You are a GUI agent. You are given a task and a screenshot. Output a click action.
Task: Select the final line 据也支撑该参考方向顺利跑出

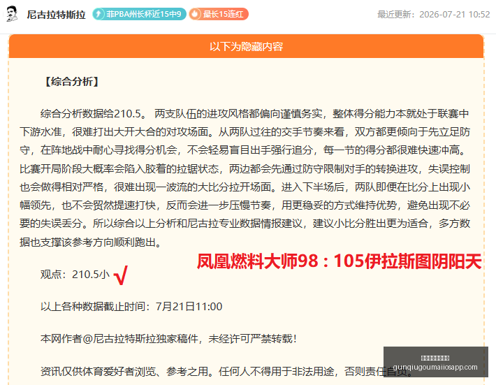coord(91,242)
